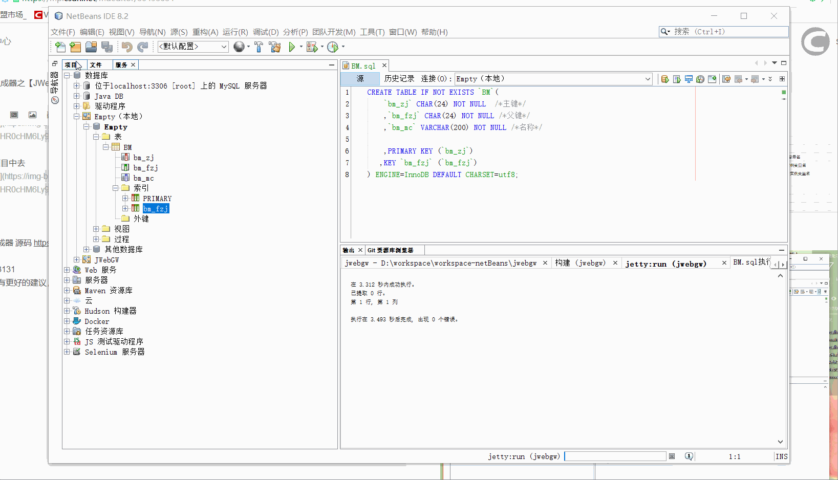The image size is (838, 480).
Task: Toggle the INS insert mode indicator
Action: 781,456
